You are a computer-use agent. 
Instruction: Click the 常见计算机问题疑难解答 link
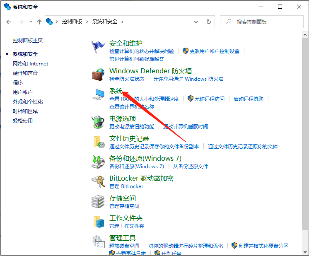click(x=137, y=59)
